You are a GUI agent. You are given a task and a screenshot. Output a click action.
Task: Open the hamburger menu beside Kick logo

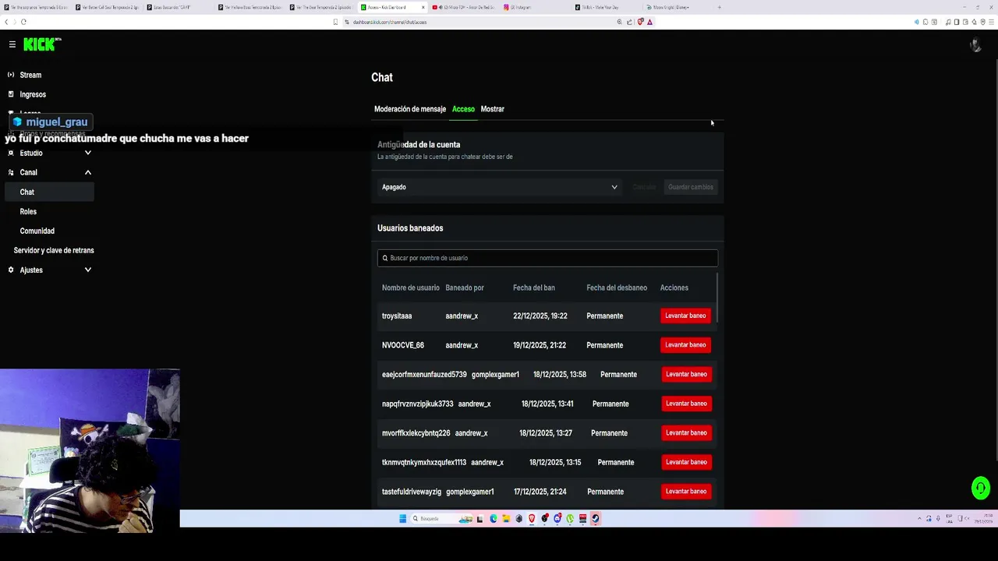coord(12,44)
